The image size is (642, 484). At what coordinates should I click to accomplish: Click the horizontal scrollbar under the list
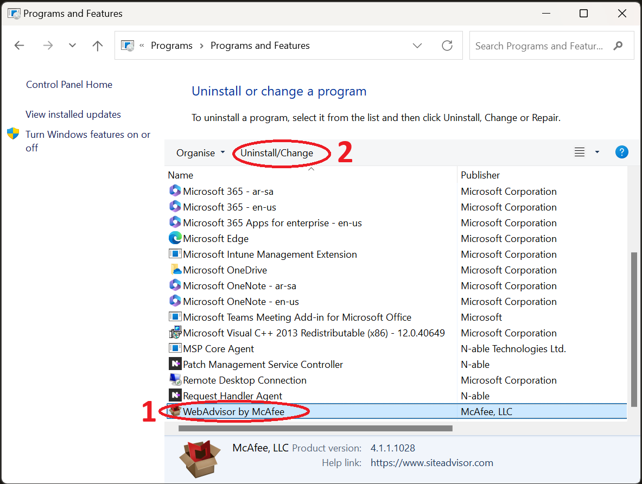(315, 428)
